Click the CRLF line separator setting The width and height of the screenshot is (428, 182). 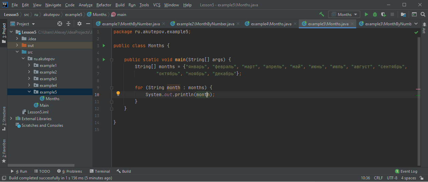378,178
